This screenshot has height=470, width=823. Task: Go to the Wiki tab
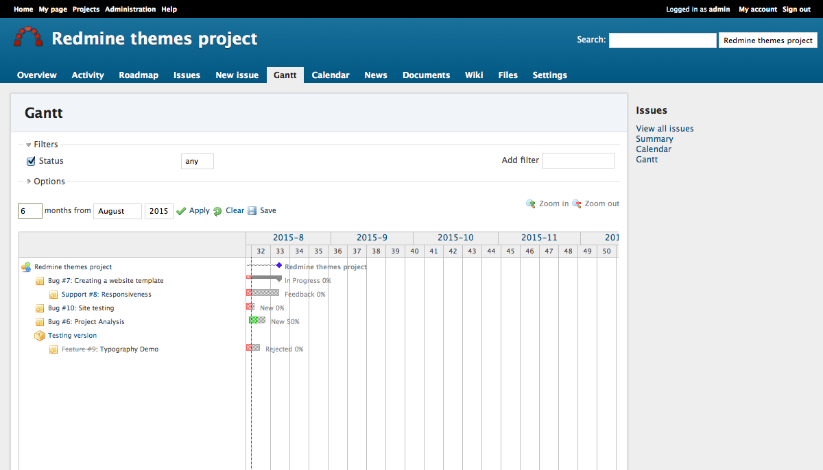point(474,75)
